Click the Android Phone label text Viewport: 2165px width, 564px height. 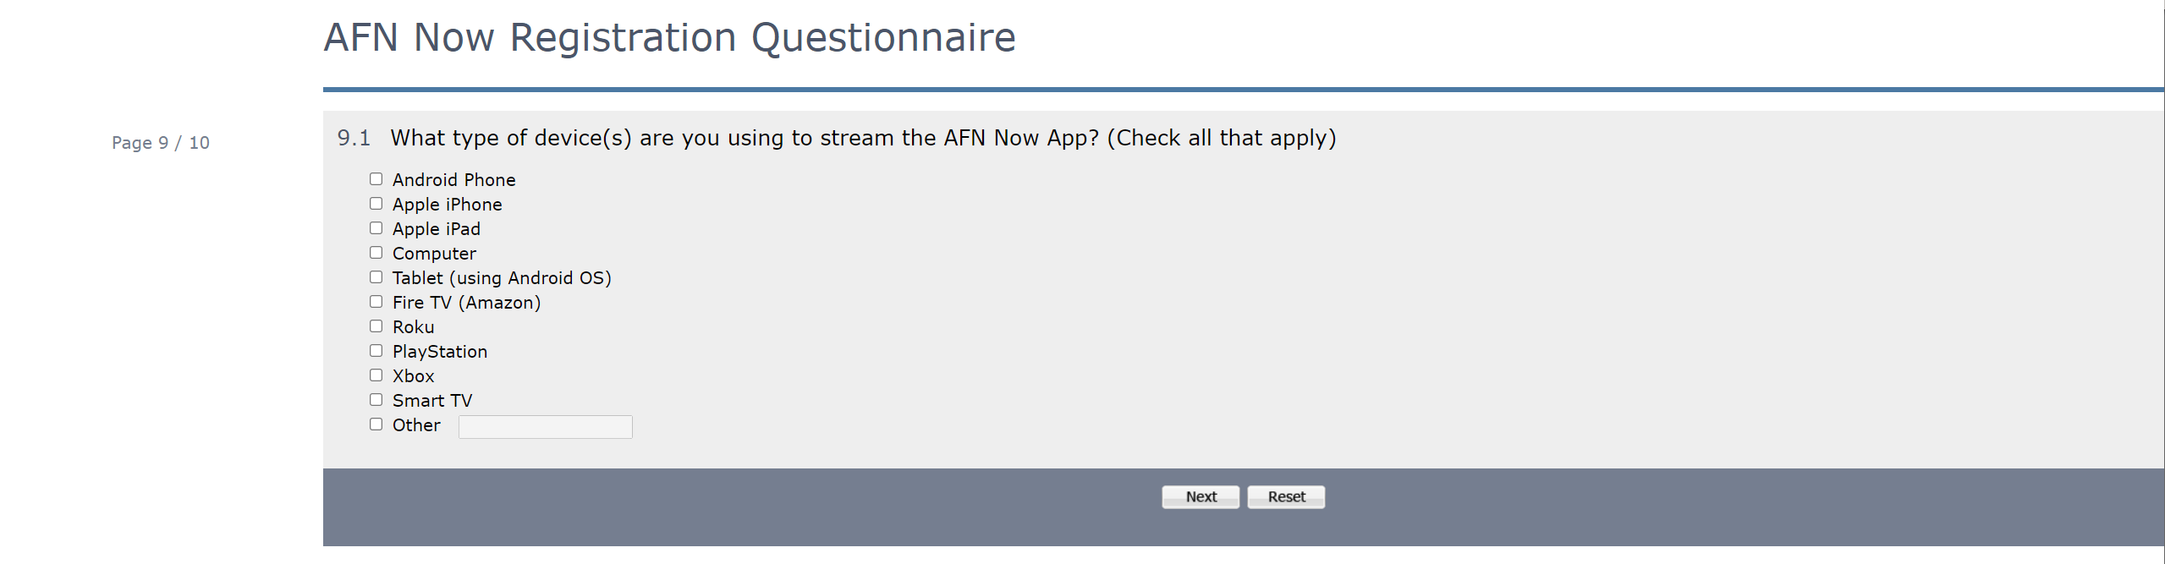(453, 180)
